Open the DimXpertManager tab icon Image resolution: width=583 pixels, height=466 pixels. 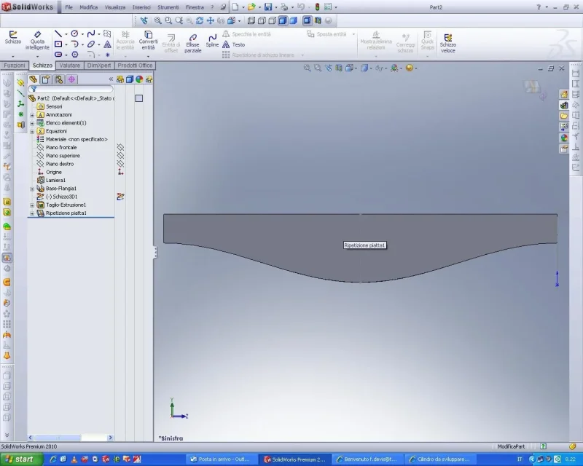pyautogui.click(x=71, y=79)
